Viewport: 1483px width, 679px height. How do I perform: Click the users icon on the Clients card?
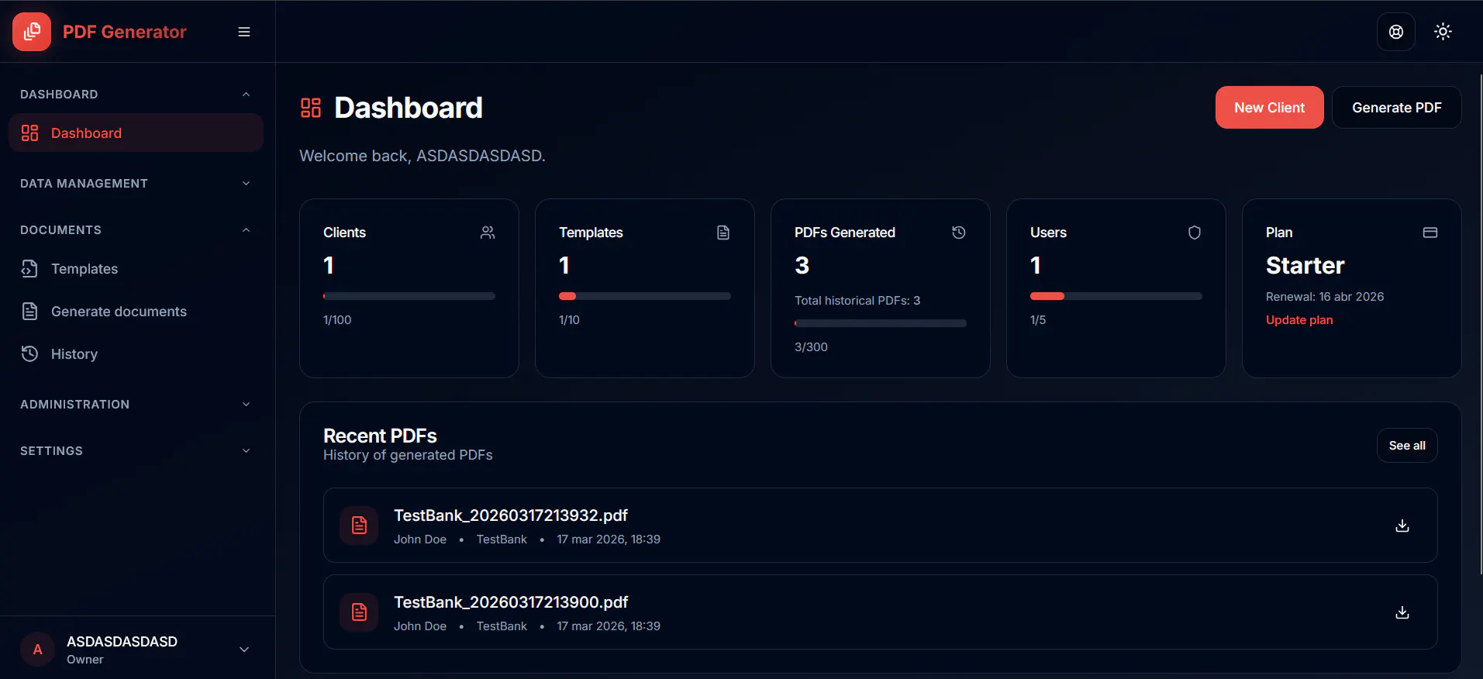[488, 233]
